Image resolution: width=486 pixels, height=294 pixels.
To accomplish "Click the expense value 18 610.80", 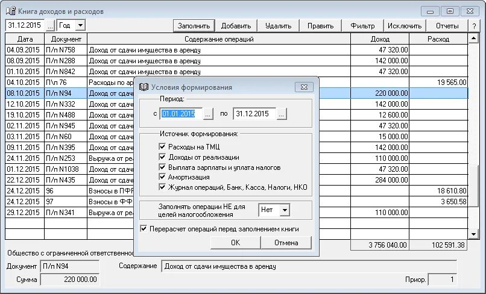I will [438, 191].
